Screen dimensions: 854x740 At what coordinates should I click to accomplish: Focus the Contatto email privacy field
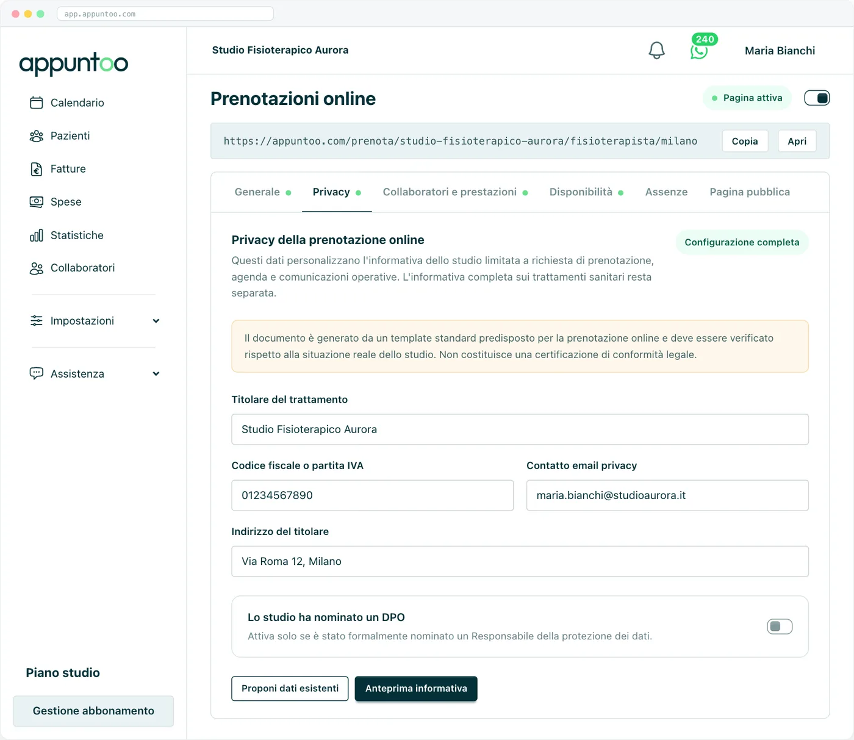(667, 495)
